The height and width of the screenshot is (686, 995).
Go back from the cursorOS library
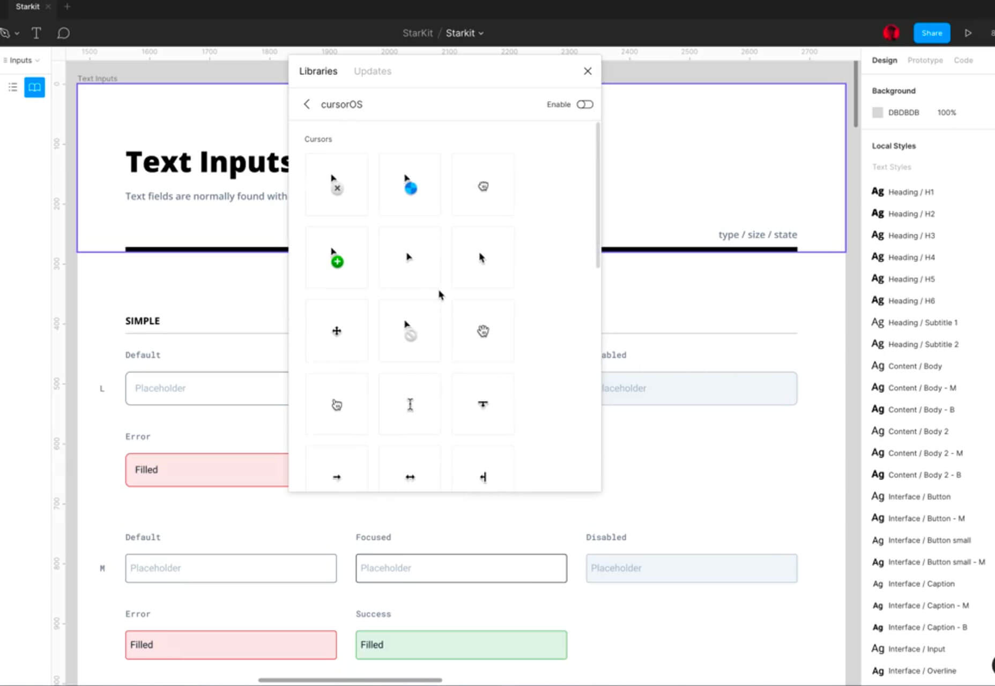tap(307, 105)
